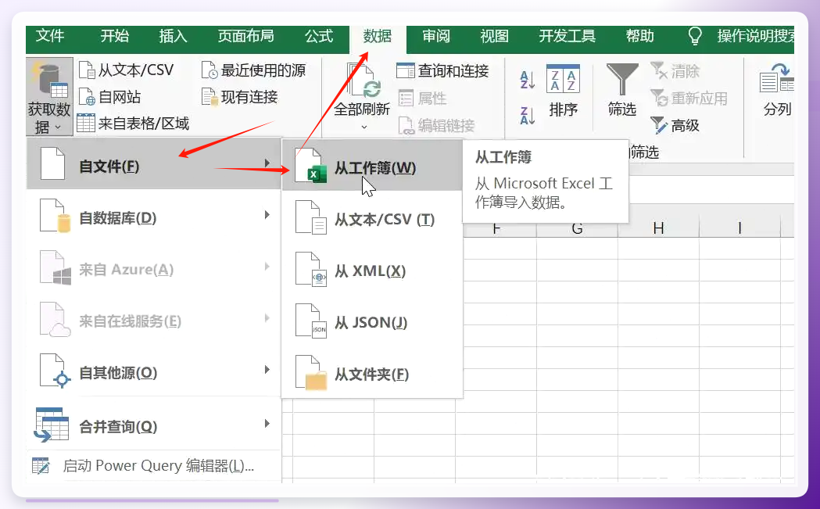Open the 开发工具 tab

coord(568,35)
